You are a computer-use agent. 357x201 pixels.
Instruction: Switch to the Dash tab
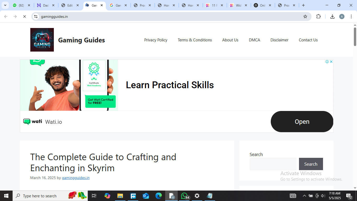pyautogui.click(x=46, y=5)
